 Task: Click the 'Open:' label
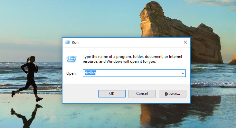coord(71,73)
